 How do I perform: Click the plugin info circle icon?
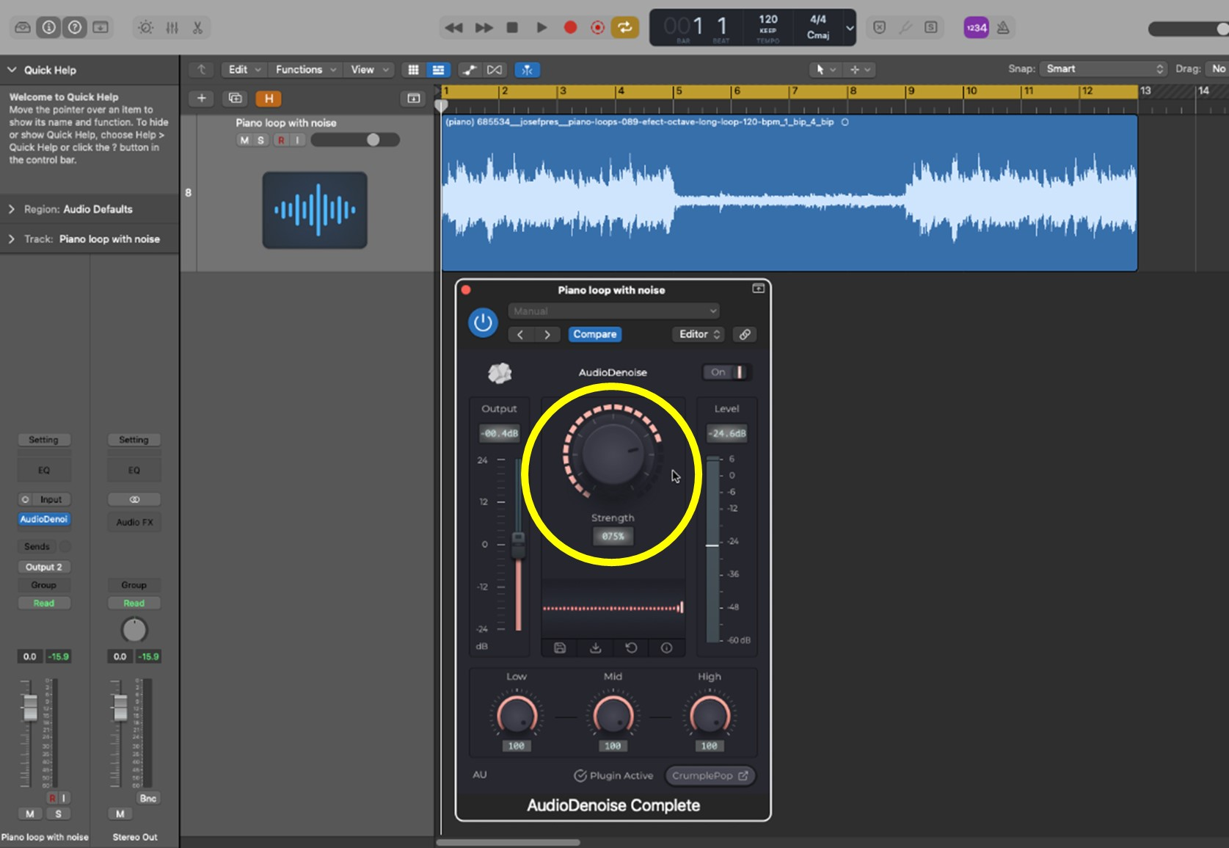(x=666, y=648)
